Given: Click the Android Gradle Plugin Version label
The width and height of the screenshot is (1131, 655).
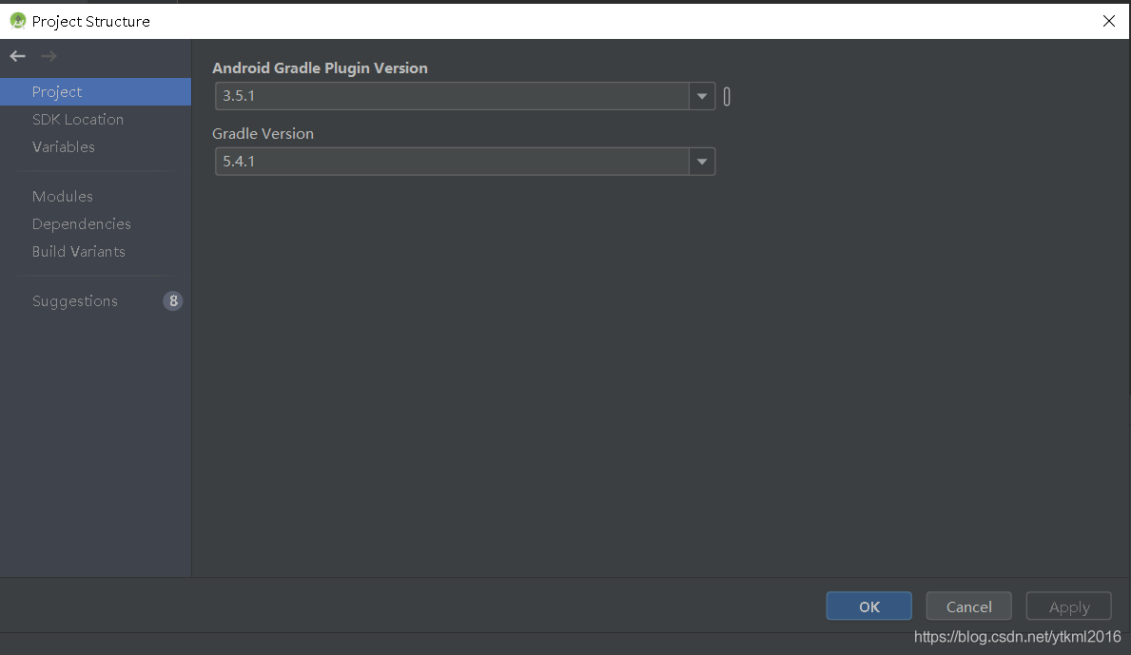Looking at the screenshot, I should [x=320, y=67].
